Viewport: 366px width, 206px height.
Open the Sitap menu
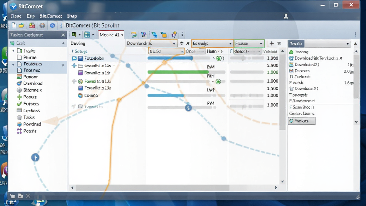[72, 16]
